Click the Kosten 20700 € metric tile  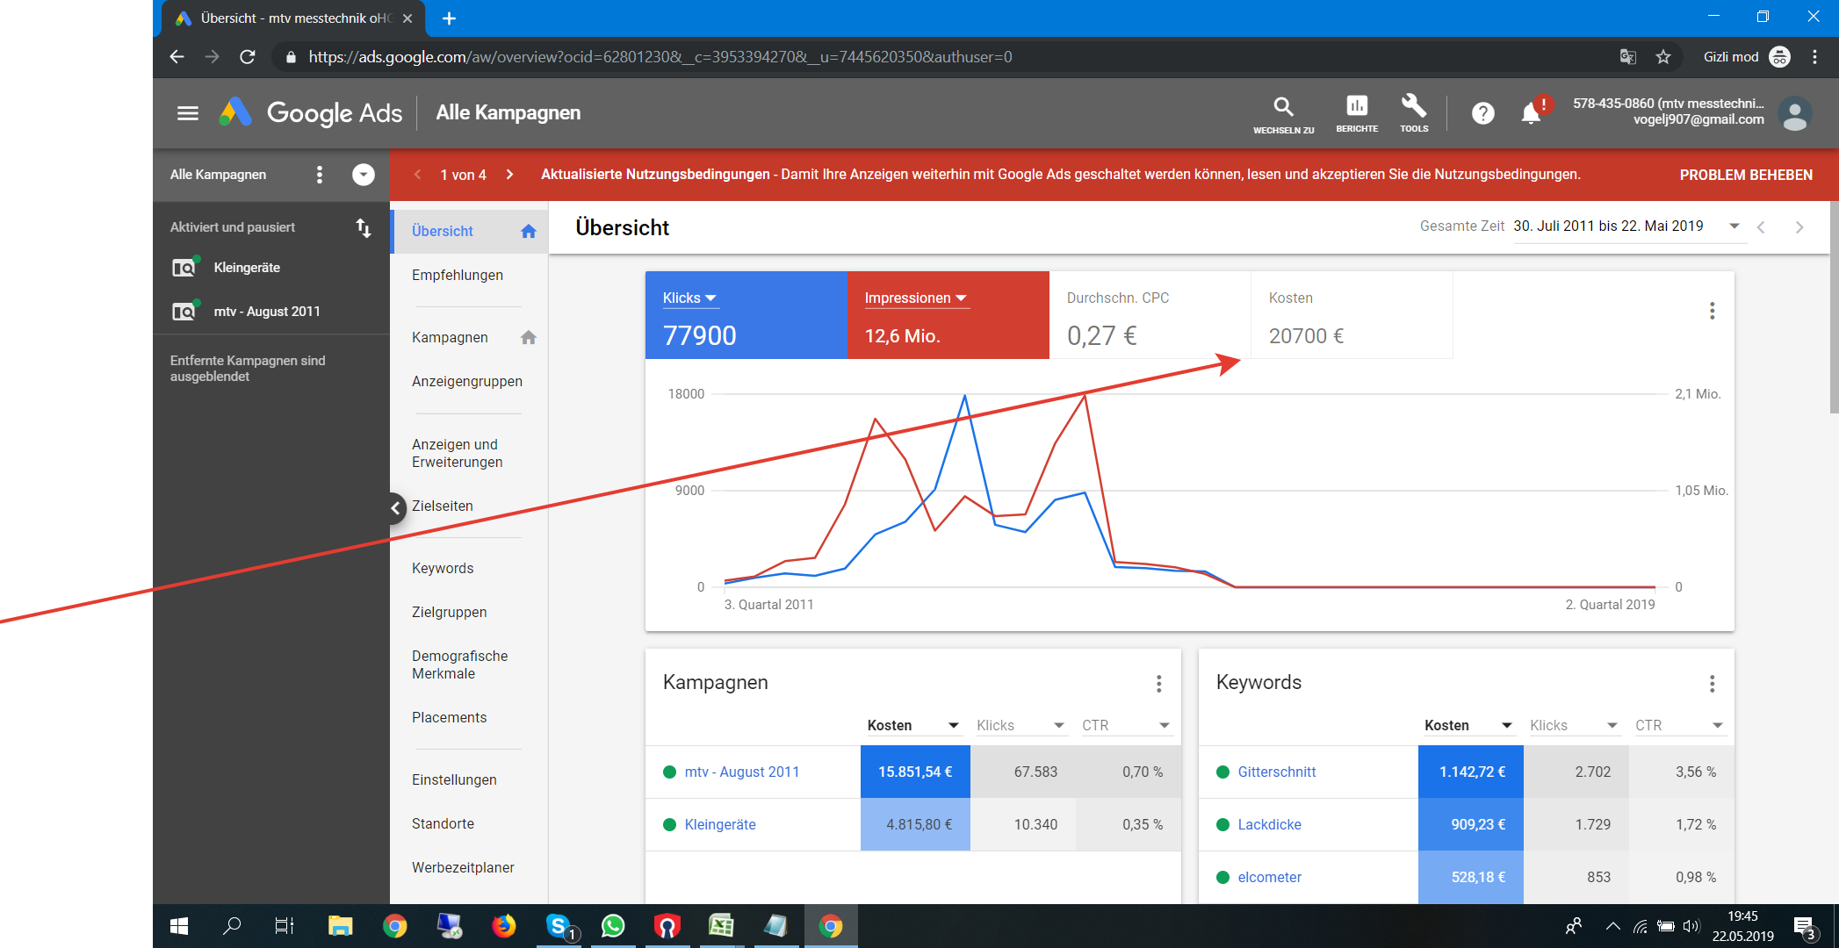[x=1352, y=315]
